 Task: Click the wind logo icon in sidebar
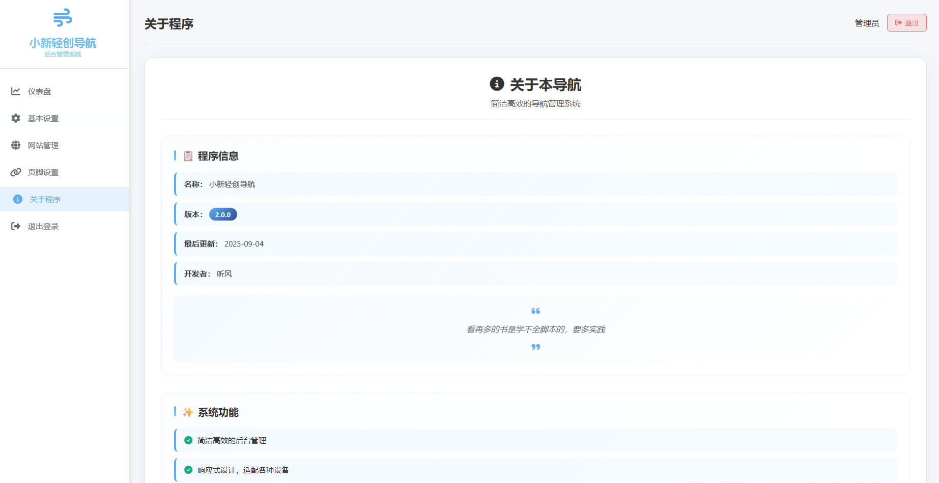click(63, 18)
